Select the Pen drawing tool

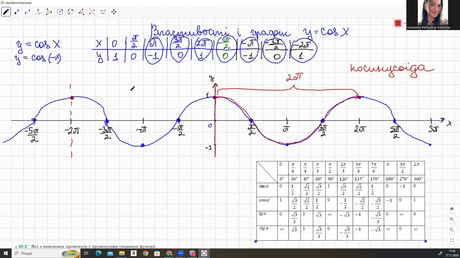coord(6,12)
